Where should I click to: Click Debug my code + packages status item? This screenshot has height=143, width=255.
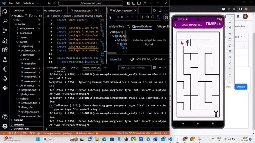[x=59, y=133]
